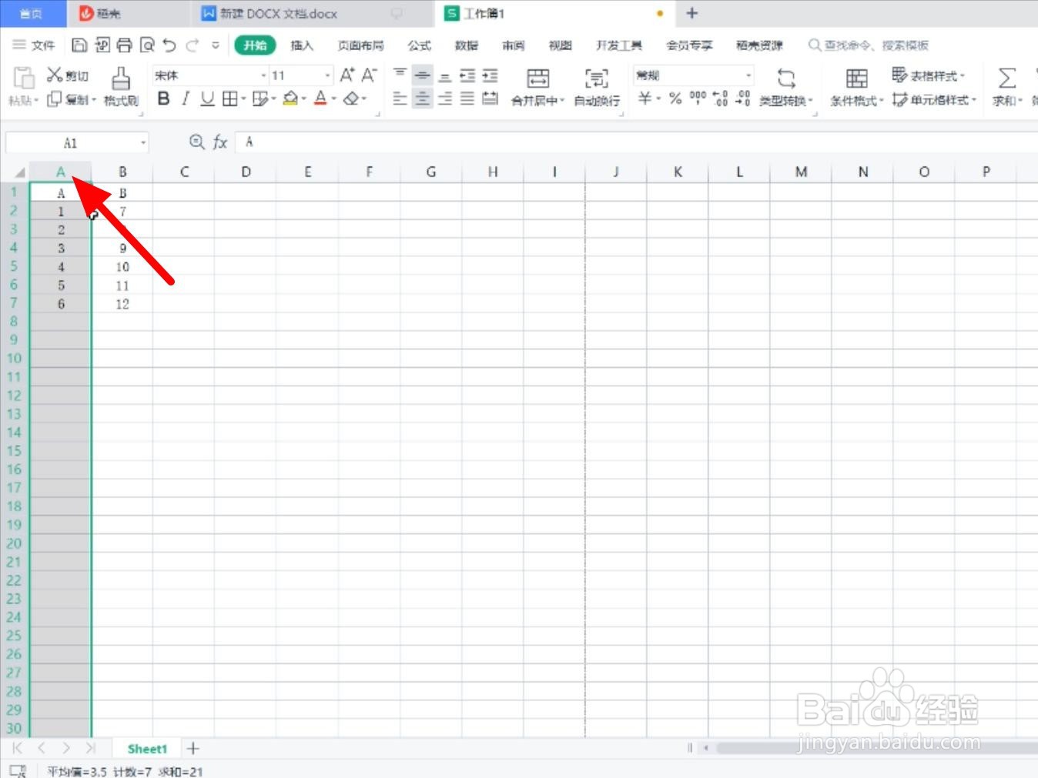Redo the last undone action

(x=193, y=45)
